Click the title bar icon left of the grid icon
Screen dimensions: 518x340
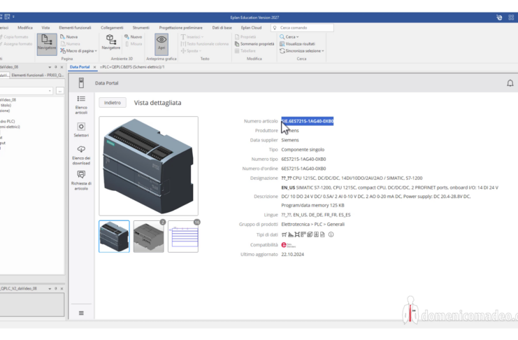pos(499,17)
